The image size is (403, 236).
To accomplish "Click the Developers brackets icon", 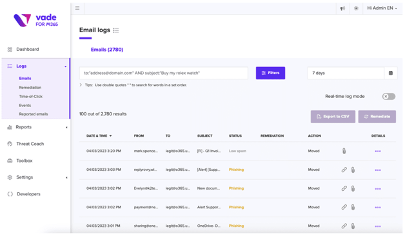I will [x=10, y=194].
